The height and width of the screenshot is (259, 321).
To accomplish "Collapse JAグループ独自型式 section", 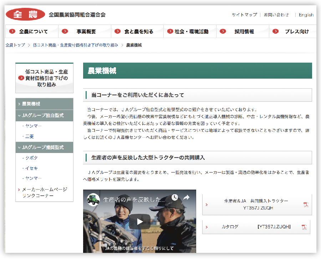I will click(45, 115).
